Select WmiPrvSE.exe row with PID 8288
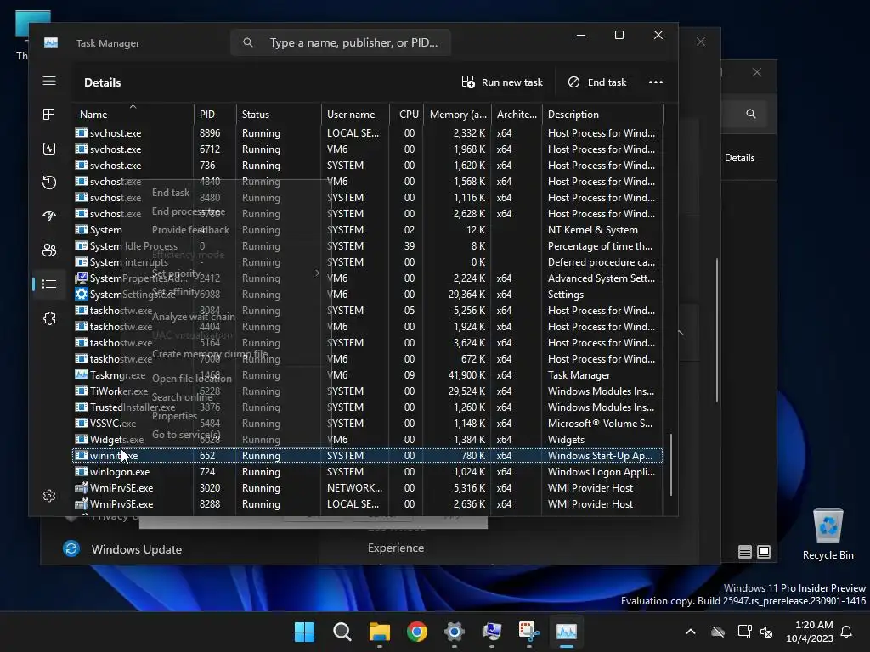Viewport: 870px width, 652px height. (x=367, y=504)
